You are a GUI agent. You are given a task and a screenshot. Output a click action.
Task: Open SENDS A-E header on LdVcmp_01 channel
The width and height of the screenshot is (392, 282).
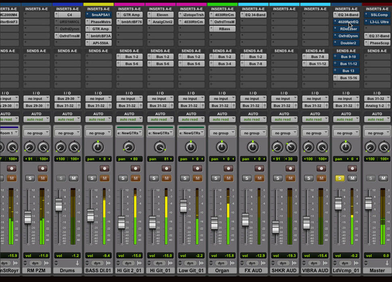click(x=346, y=51)
